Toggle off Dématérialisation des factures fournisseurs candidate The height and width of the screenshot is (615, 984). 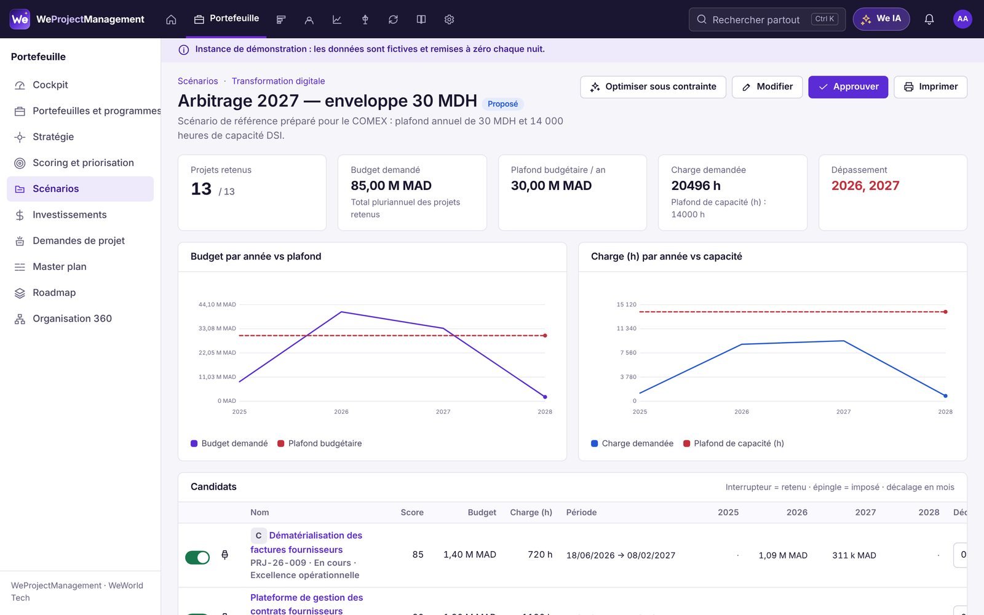[197, 557]
